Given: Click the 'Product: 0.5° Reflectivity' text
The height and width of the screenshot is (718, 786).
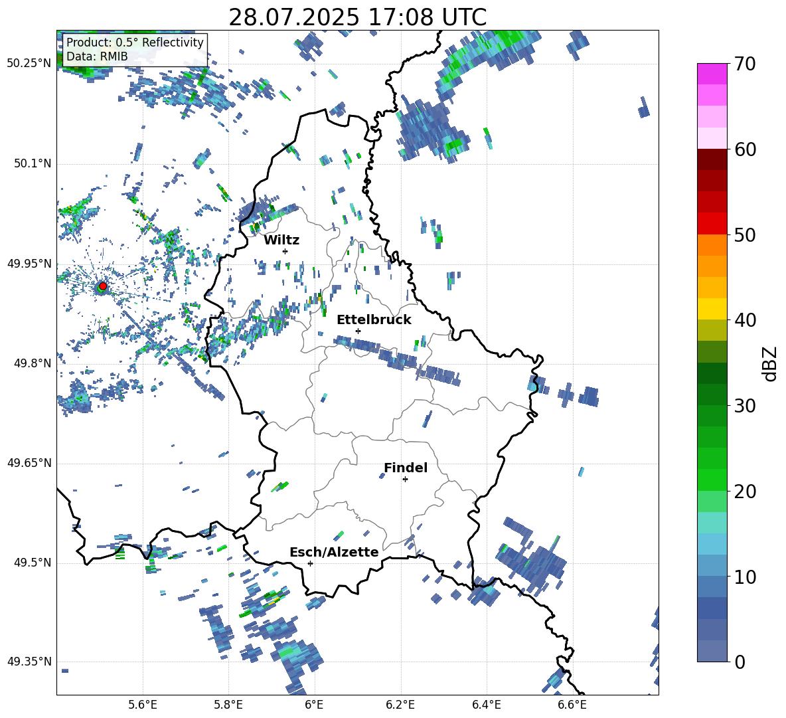Looking at the screenshot, I should point(135,42).
